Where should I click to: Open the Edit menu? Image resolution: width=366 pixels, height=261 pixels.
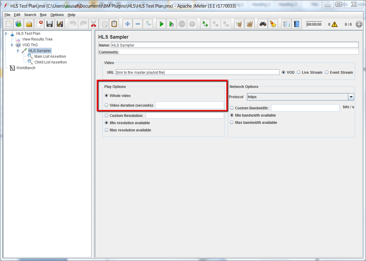tap(17, 15)
